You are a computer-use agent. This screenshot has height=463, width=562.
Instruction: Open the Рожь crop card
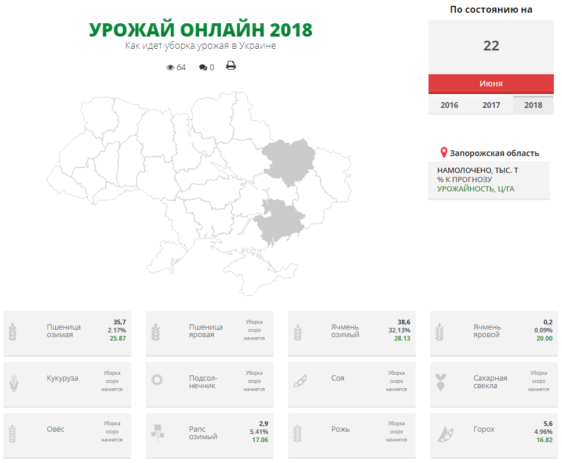352,436
